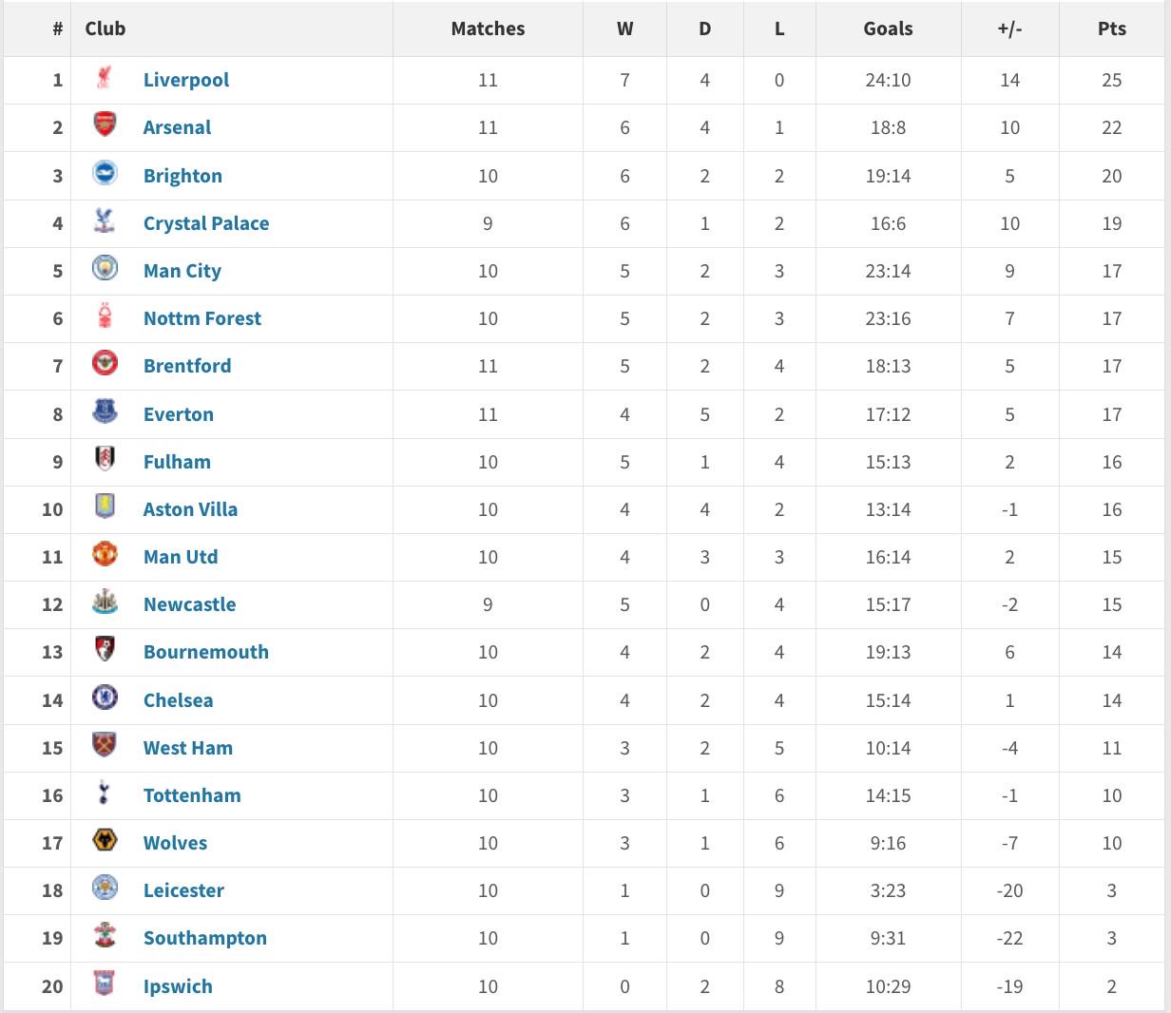This screenshot has width=1171, height=1013.
Task: Click the Arsenal club crest icon
Action: pos(105,124)
